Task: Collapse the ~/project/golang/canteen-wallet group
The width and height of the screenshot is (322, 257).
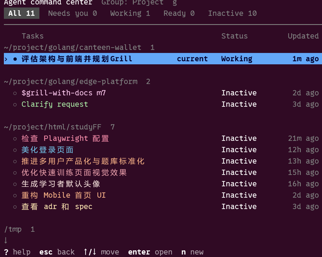Action: (x=79, y=48)
